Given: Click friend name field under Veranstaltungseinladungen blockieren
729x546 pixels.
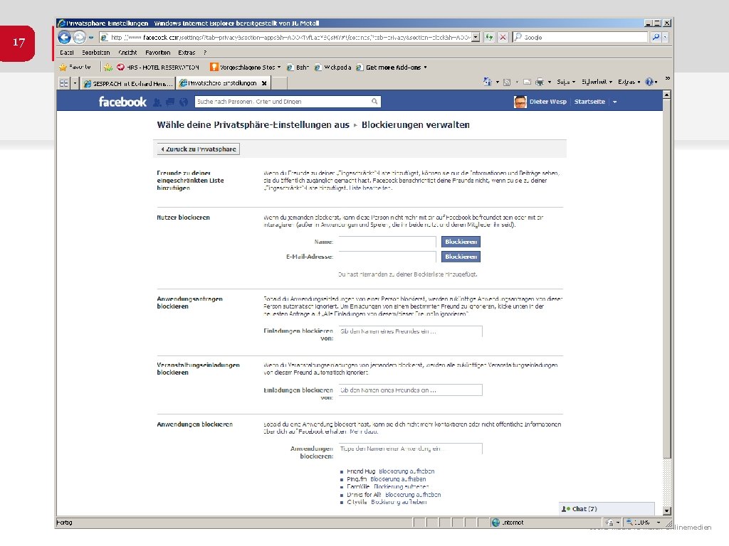Looking at the screenshot, I should click(x=411, y=390).
